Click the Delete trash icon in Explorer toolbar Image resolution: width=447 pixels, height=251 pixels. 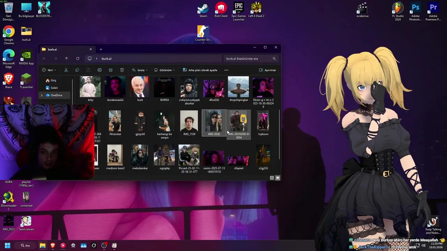[122, 70]
